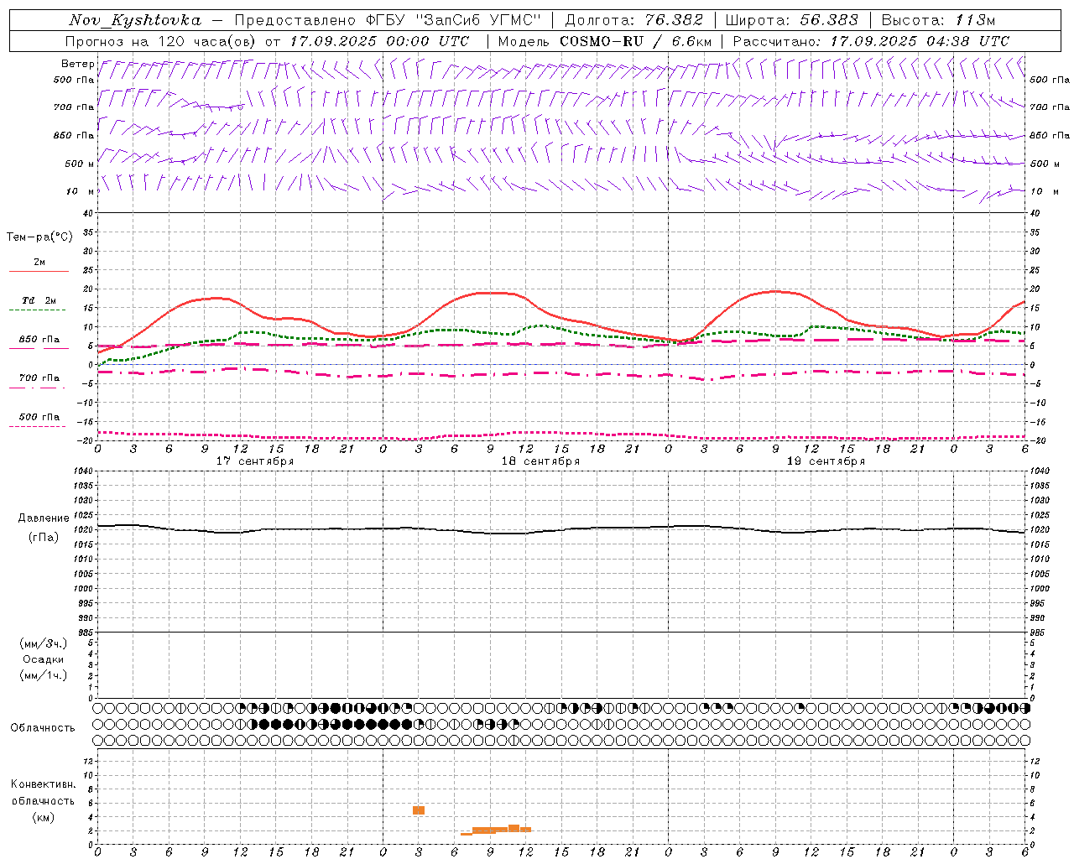
Task: Click the (гПа) unit under Давление
Action: pos(44,537)
